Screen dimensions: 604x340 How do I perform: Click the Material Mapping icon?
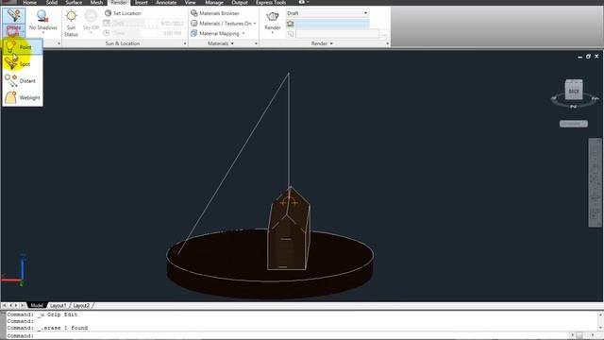194,34
